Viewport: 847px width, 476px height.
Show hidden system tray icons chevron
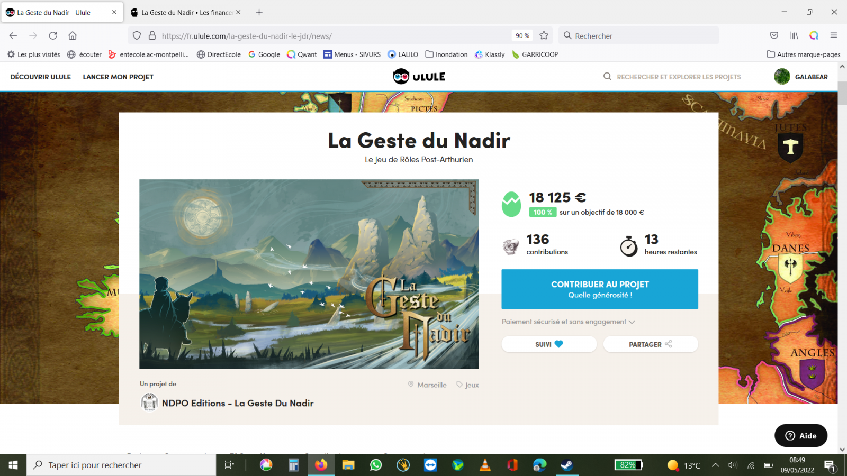[x=715, y=465]
